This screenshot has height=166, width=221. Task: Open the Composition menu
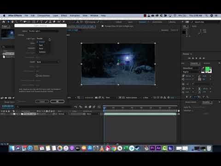tap(44, 16)
